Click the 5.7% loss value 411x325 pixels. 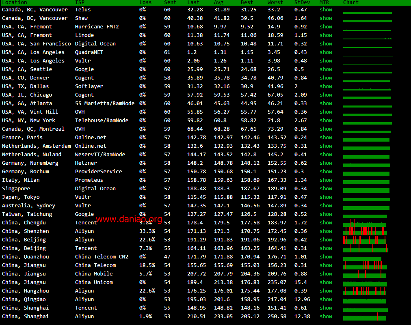[145, 273]
